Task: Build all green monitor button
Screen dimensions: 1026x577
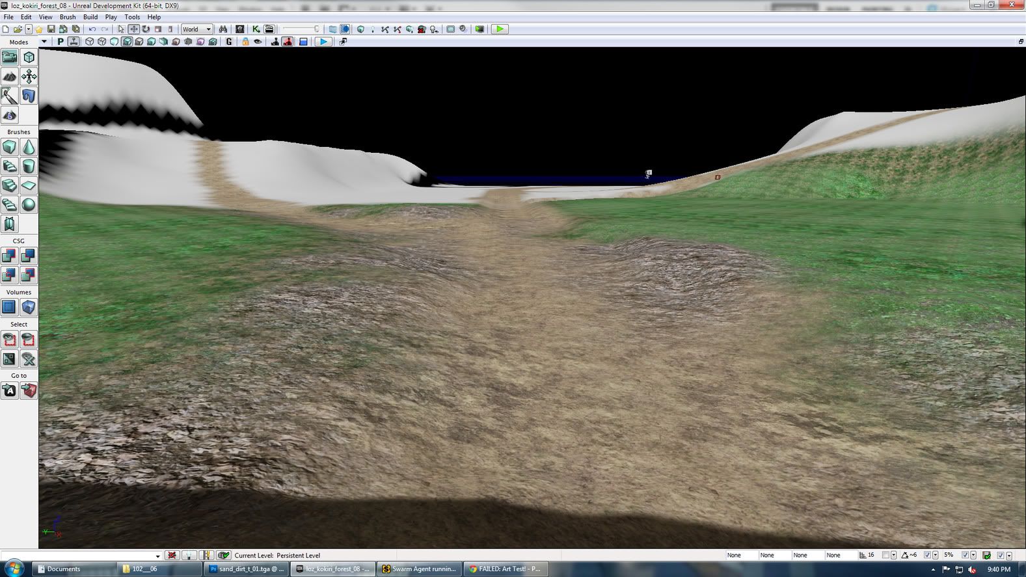Action: click(x=479, y=29)
